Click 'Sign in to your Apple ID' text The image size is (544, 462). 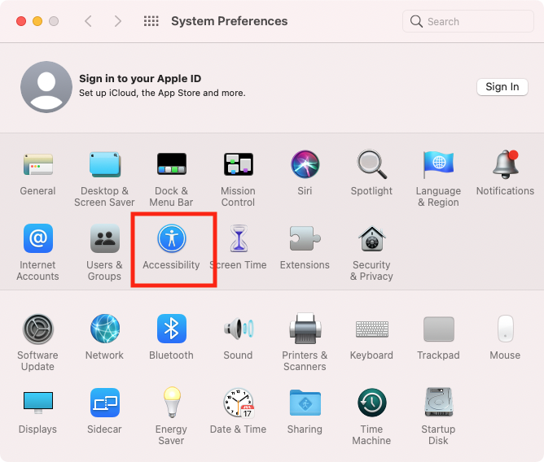click(x=140, y=79)
